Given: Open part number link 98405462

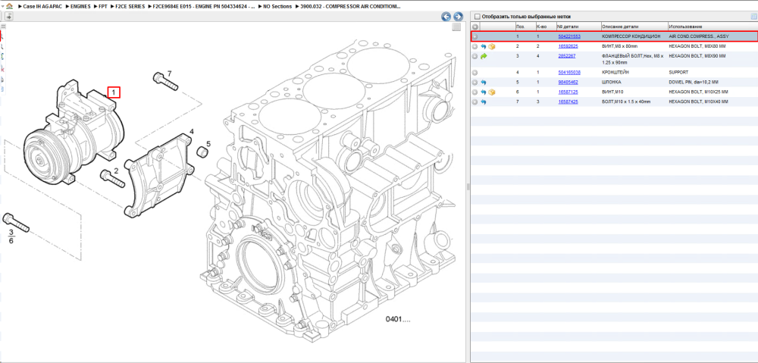Looking at the screenshot, I should click(x=568, y=82).
